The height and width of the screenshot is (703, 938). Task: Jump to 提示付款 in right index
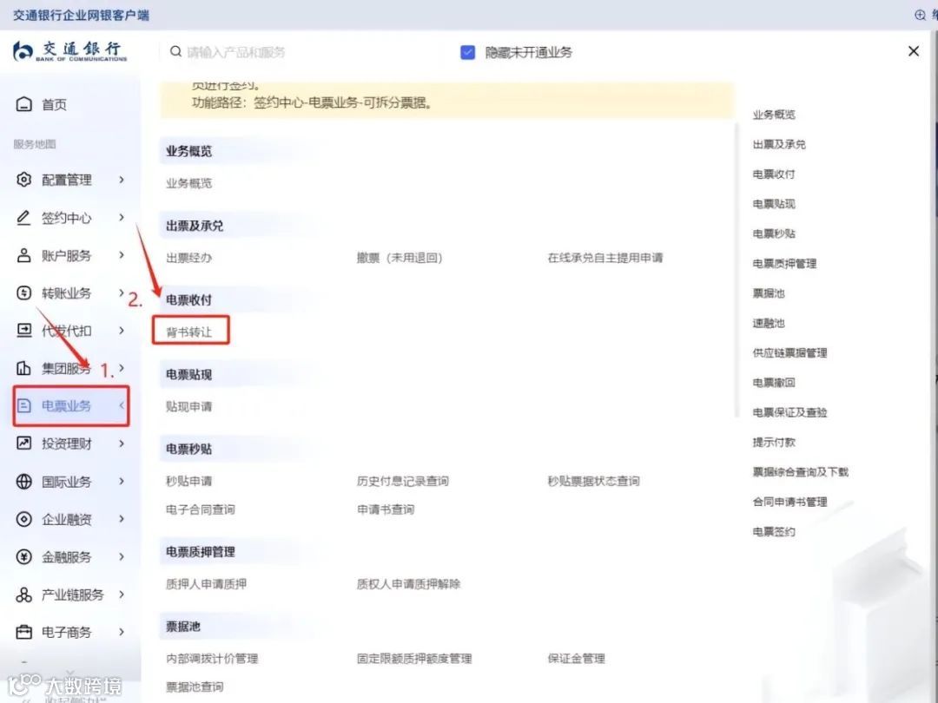click(x=774, y=443)
